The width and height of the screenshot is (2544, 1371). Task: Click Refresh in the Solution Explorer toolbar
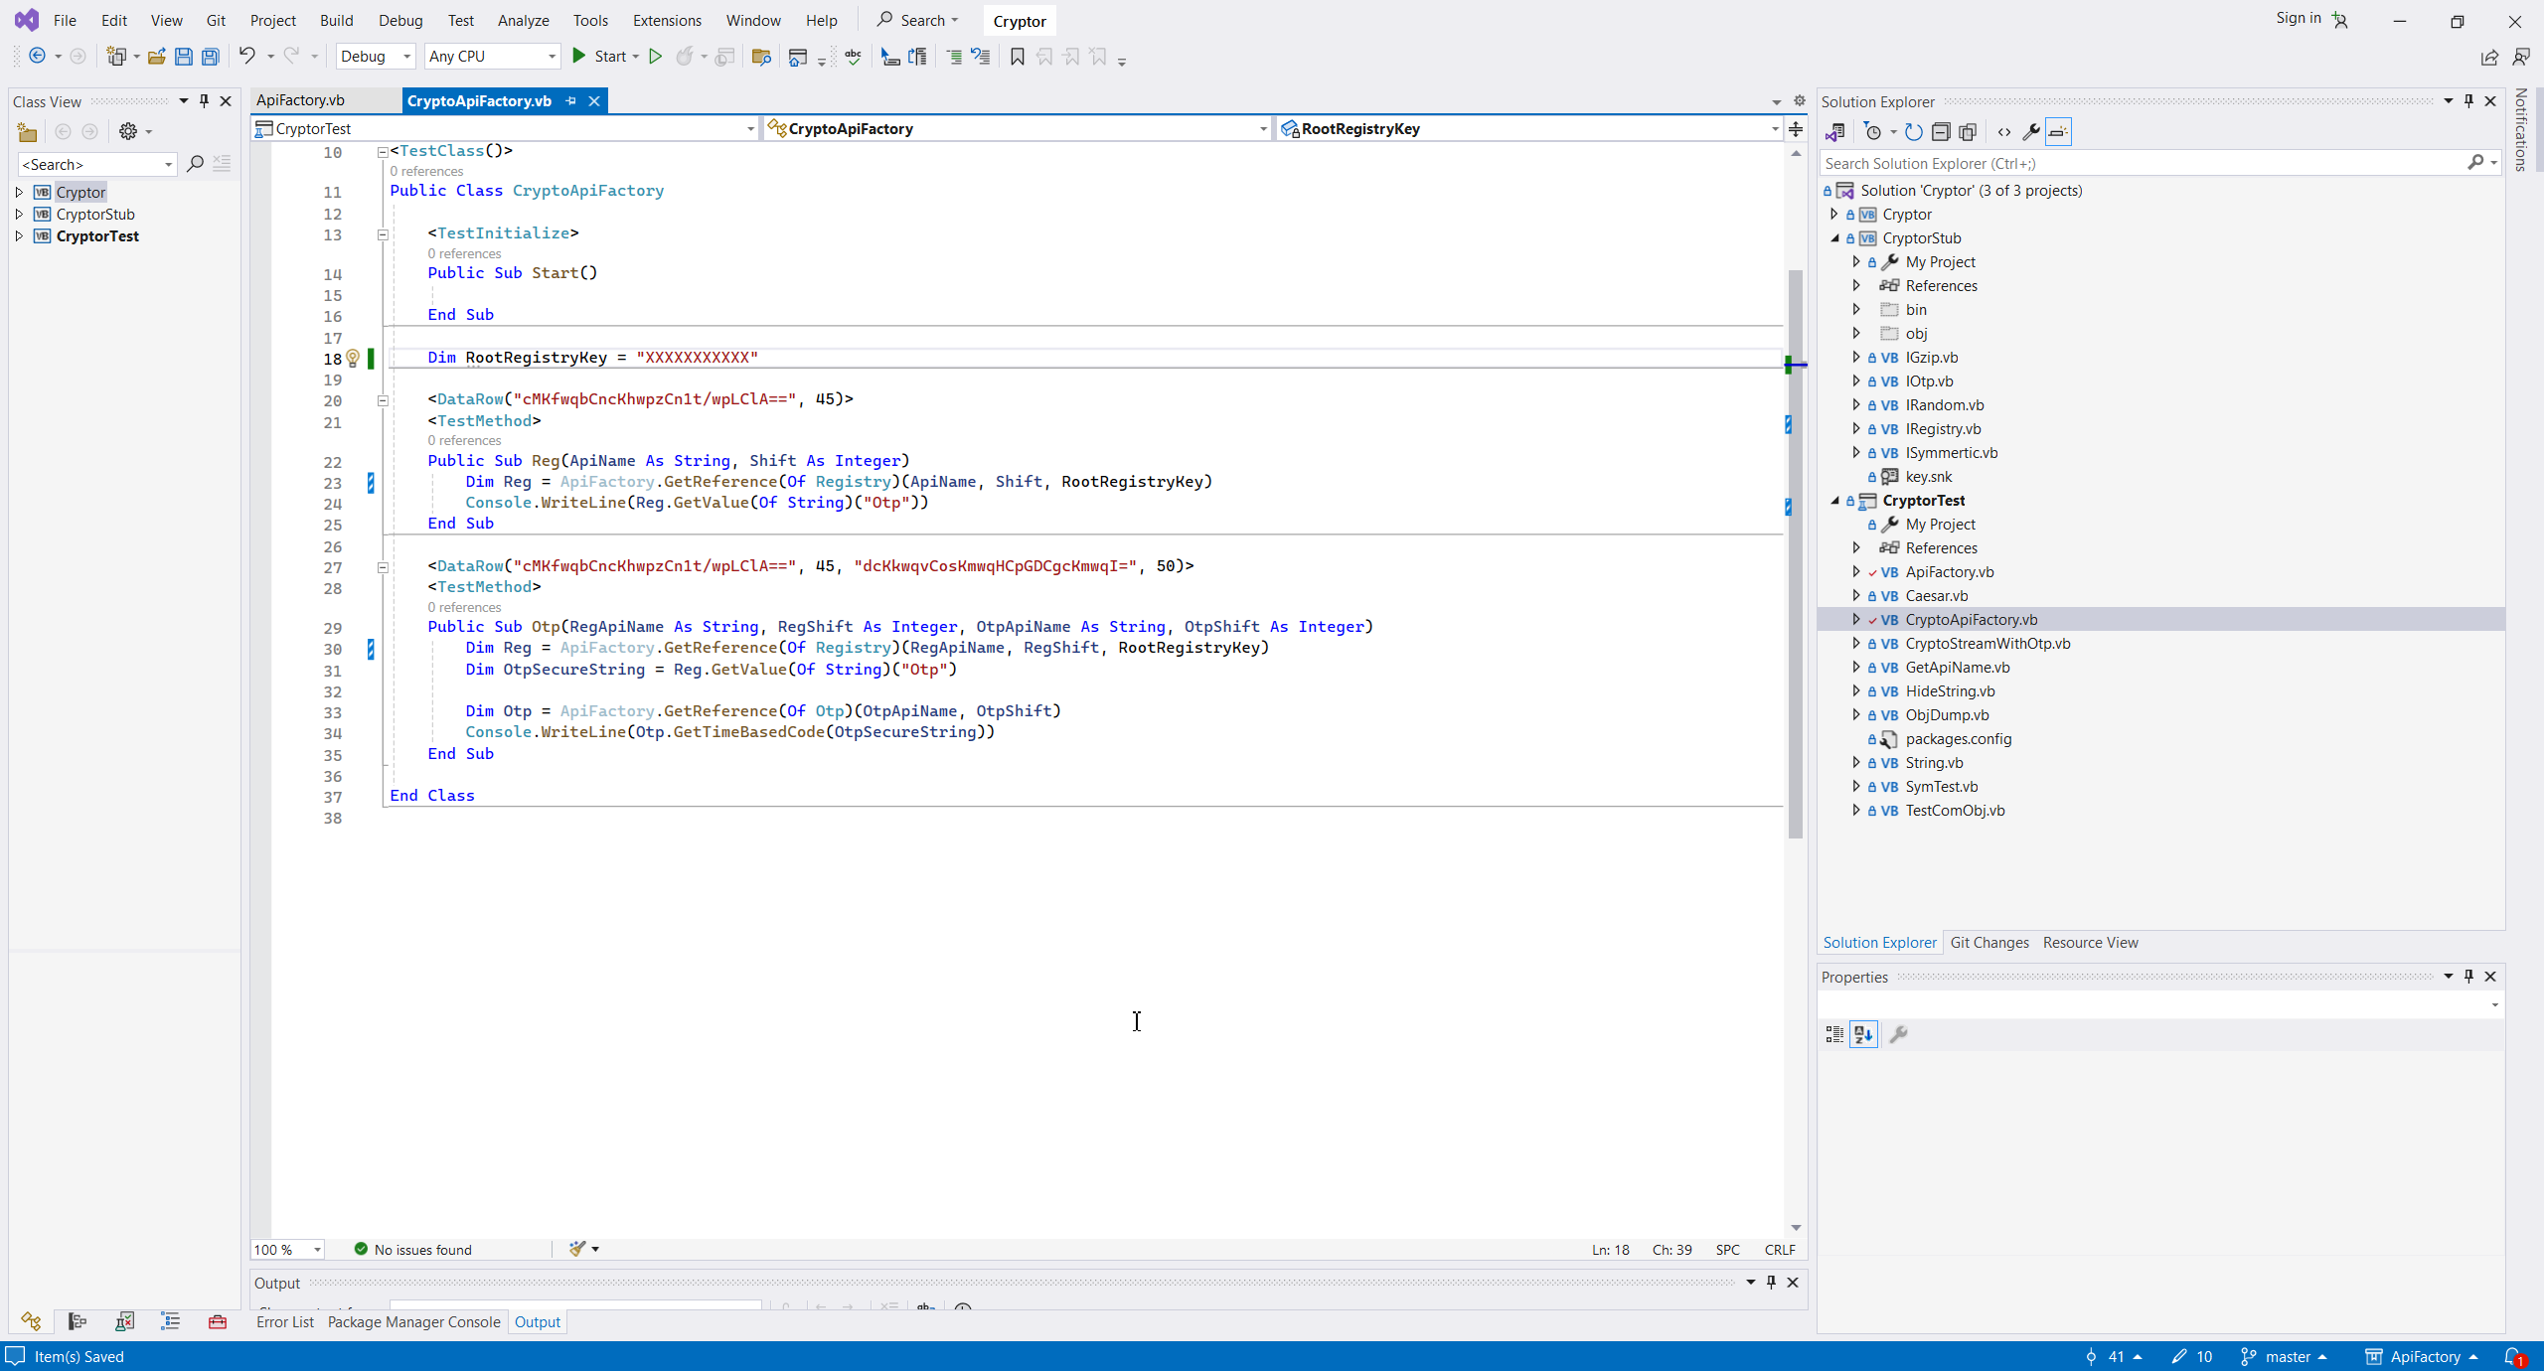point(1913,131)
